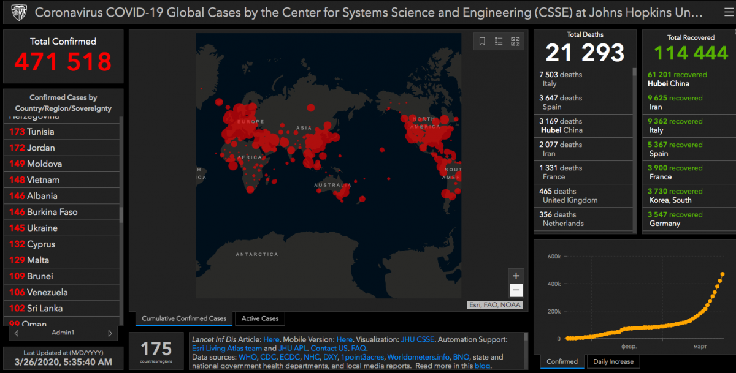Click the 3 730 recovered Korea, South row
The image size is (736, 373).
coord(689,195)
